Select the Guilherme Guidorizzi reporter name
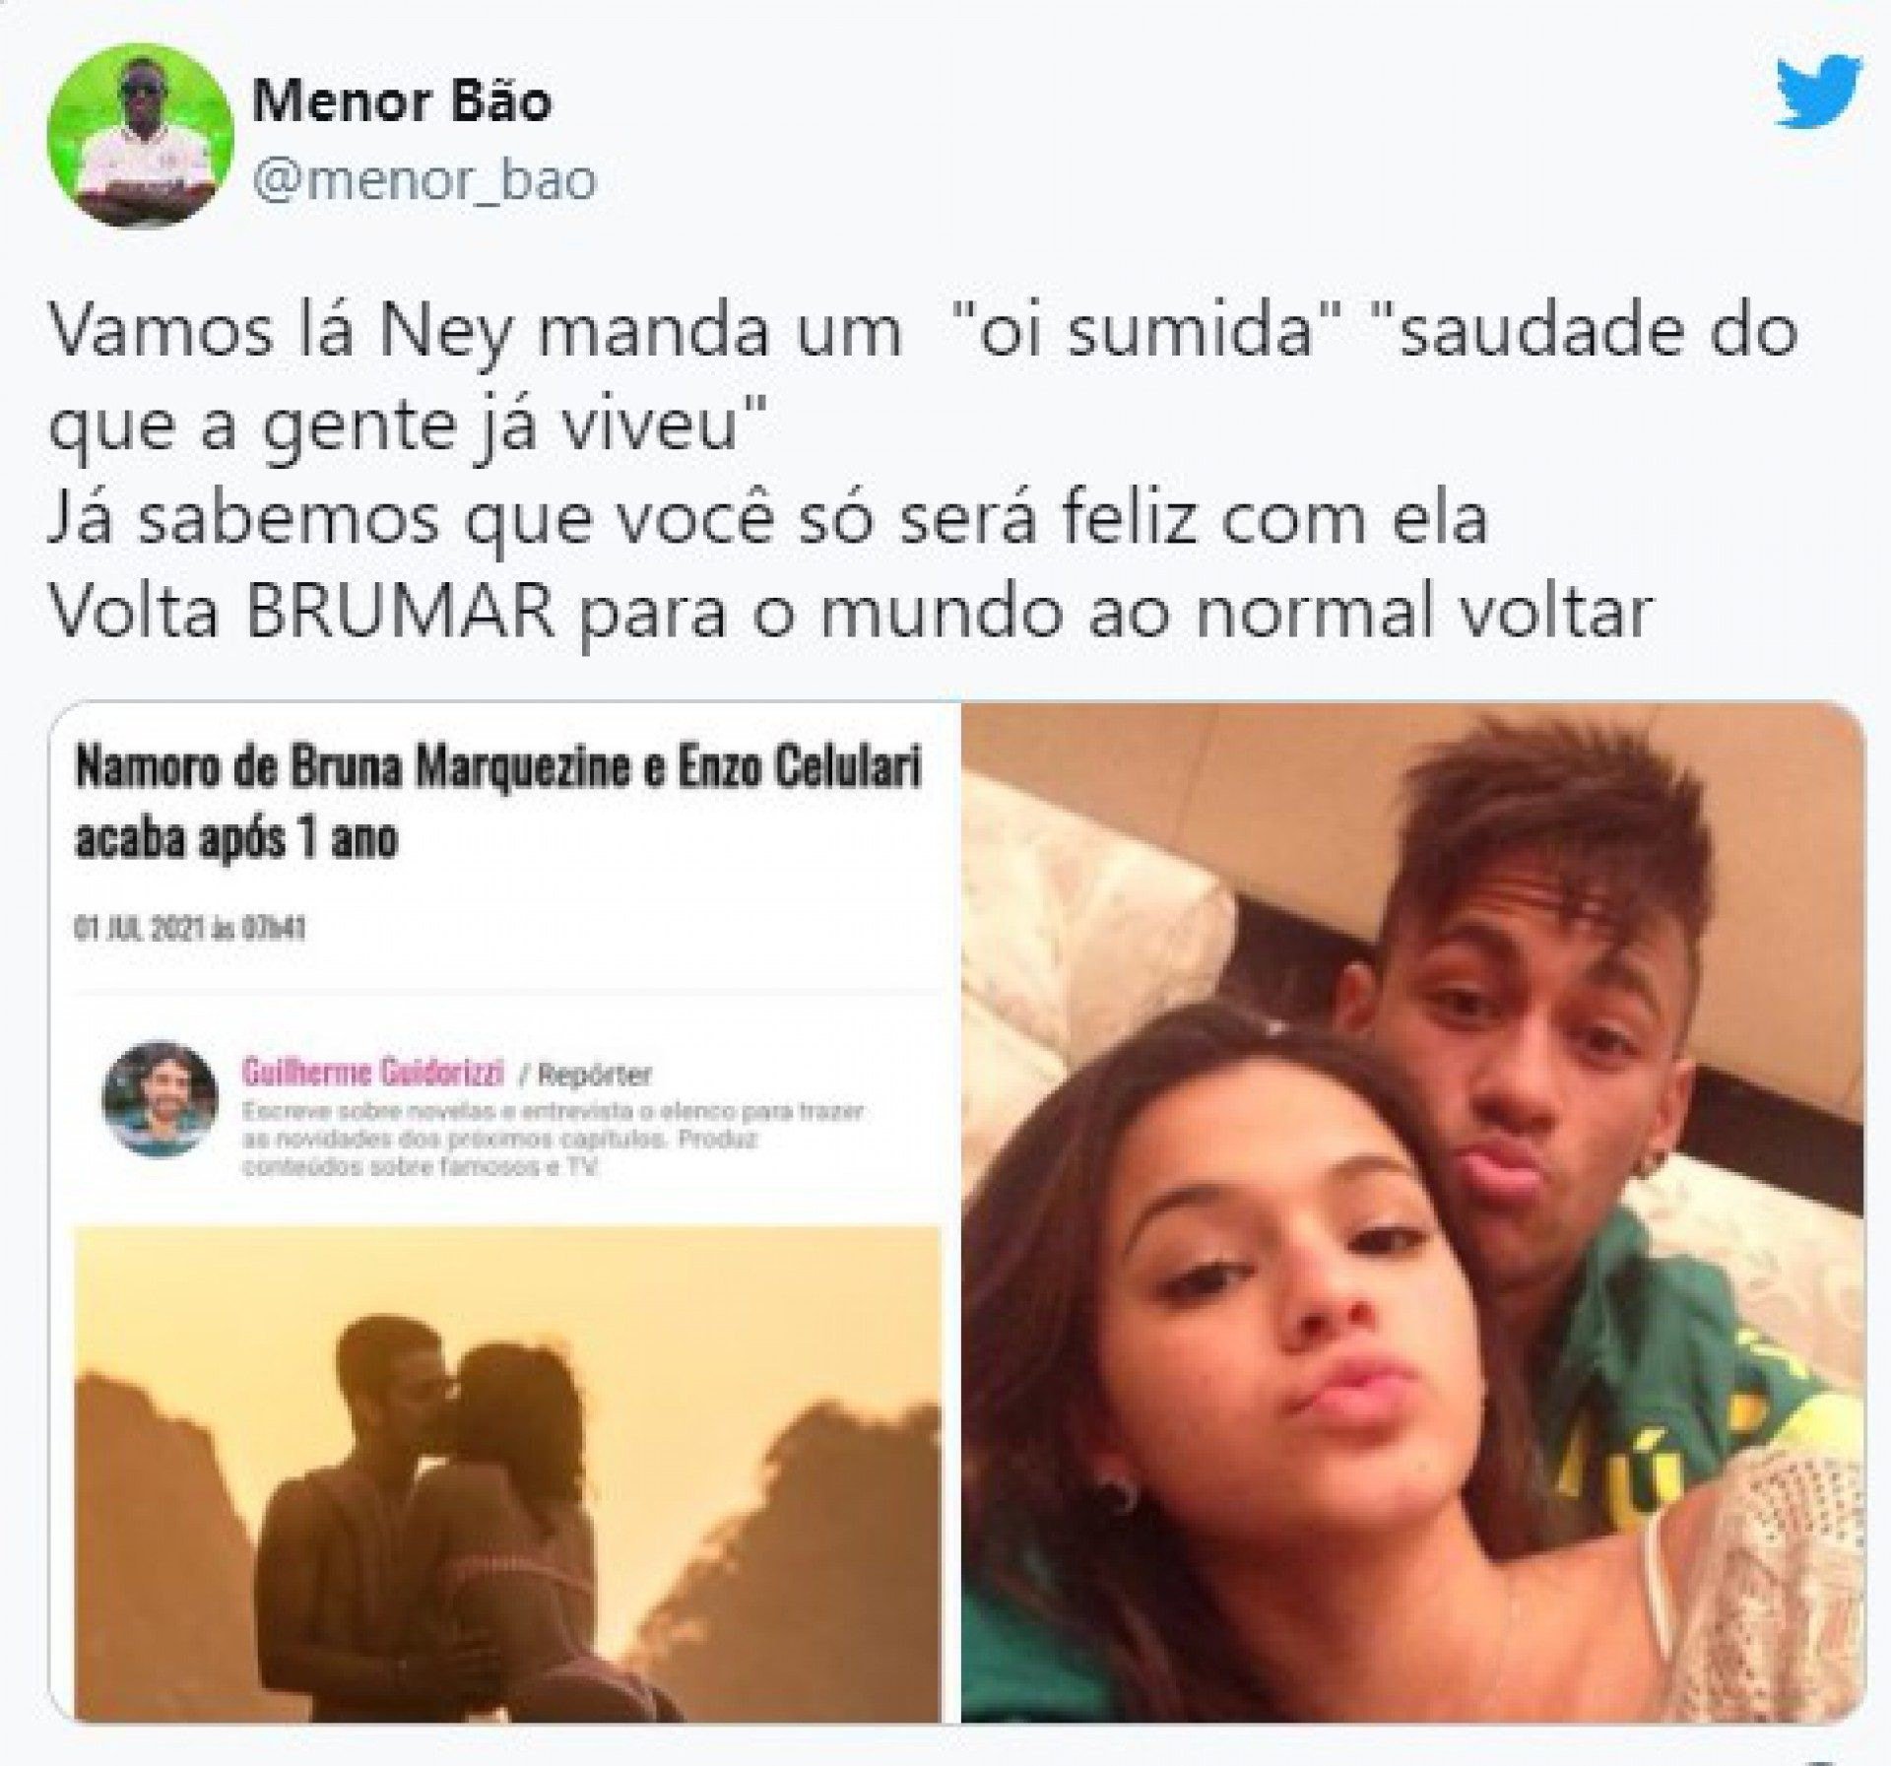The image size is (1891, 1766). click(x=372, y=1073)
